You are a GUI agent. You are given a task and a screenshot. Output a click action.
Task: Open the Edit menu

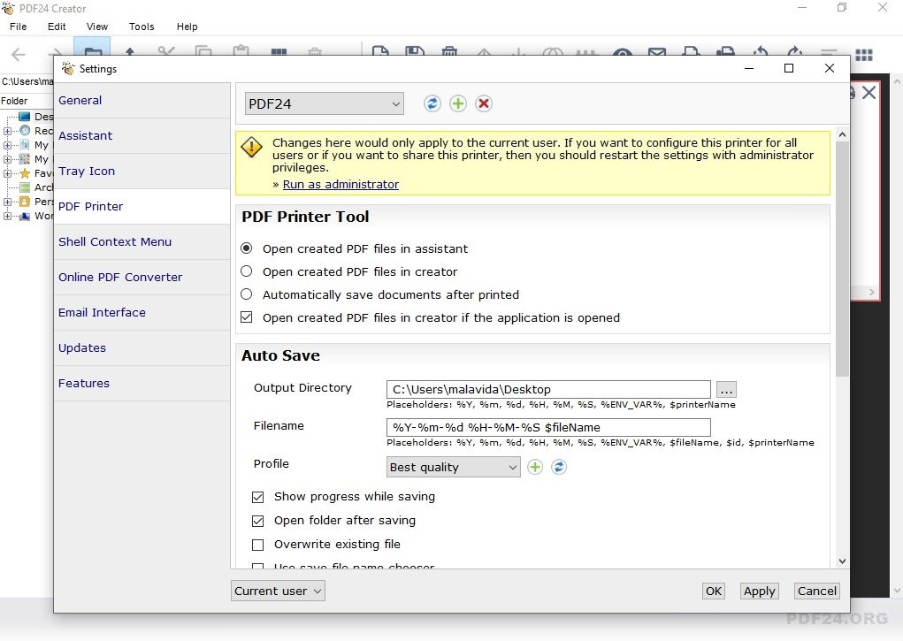click(x=57, y=27)
